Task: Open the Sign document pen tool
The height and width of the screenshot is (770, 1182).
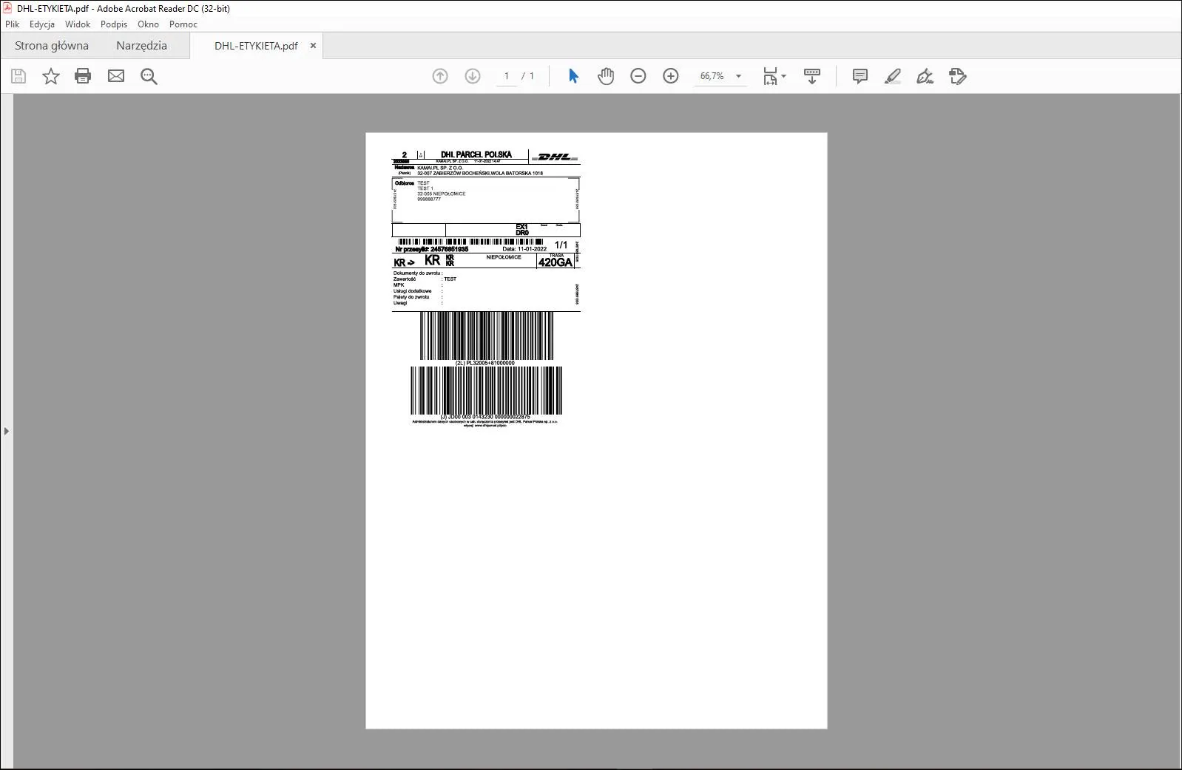Action: tap(925, 76)
